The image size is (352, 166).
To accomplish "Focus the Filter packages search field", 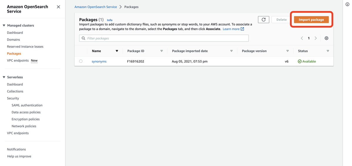I will [x=164, y=38].
